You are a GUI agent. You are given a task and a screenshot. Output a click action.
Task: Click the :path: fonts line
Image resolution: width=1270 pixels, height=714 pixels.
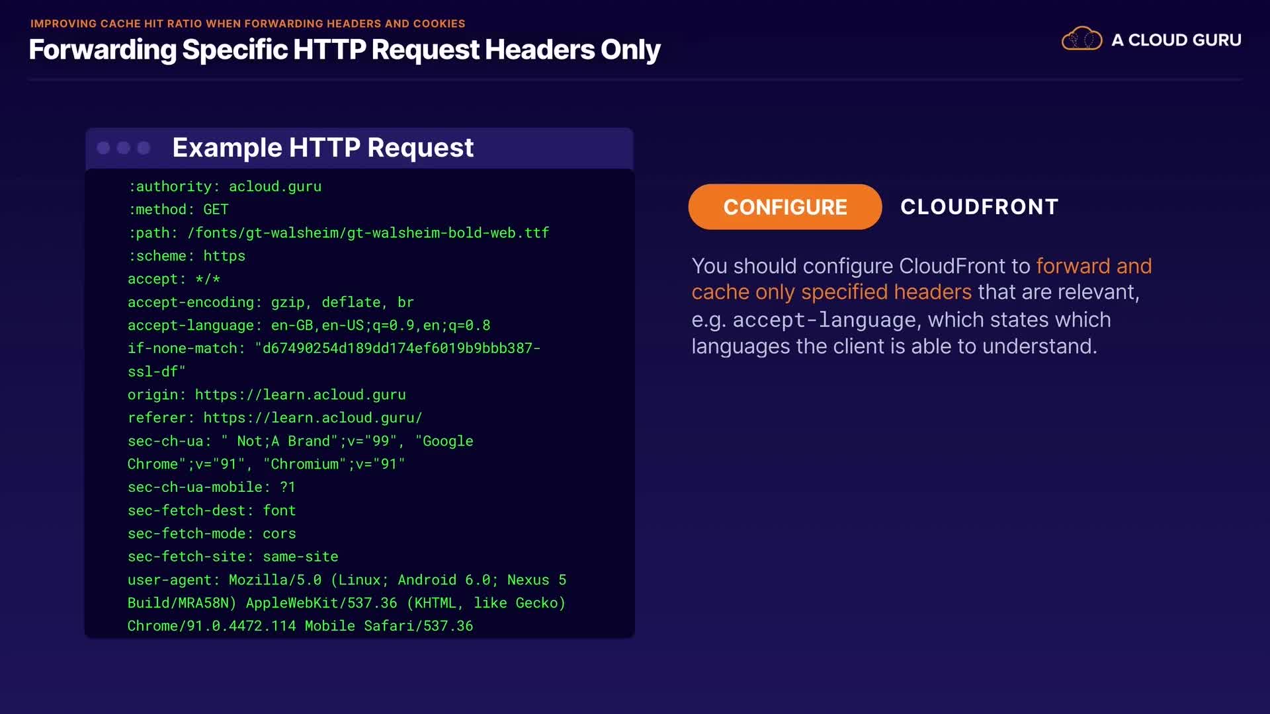point(338,233)
